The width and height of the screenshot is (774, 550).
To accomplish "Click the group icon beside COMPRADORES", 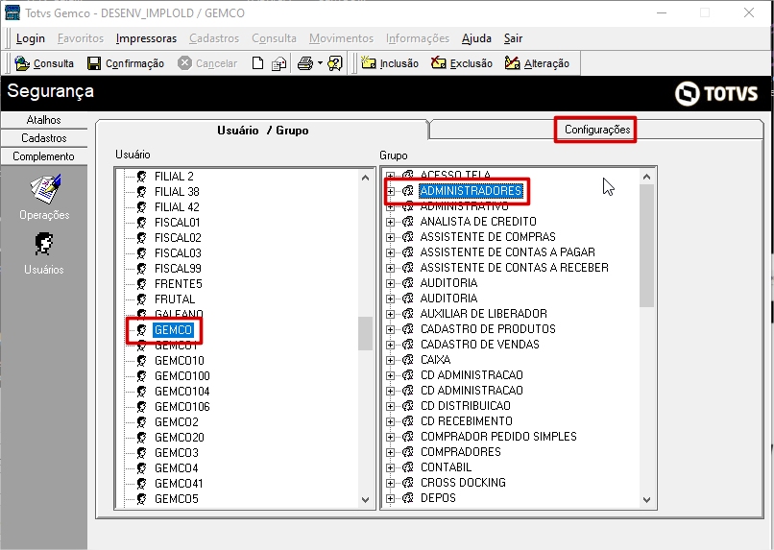I will (x=408, y=452).
